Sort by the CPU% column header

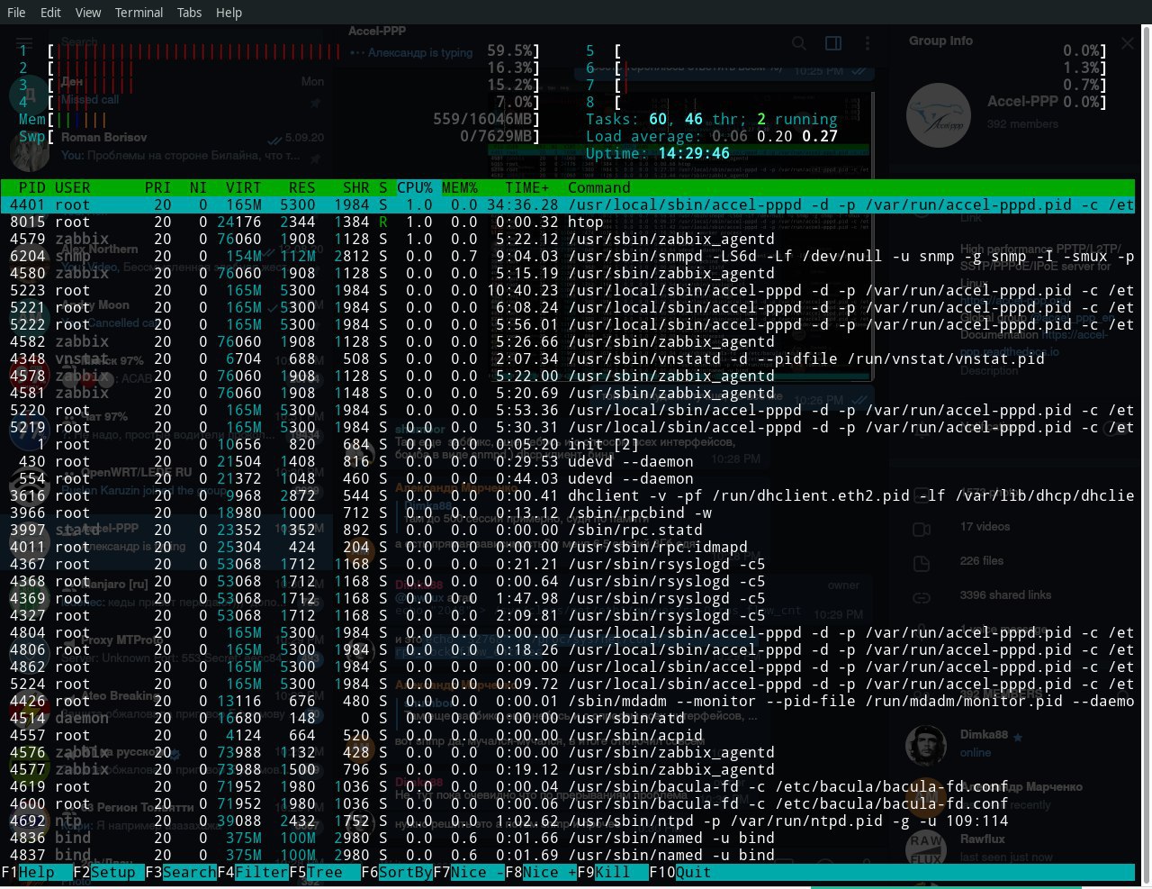coord(415,187)
